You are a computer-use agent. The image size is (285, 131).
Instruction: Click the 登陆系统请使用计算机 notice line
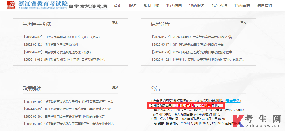(x=186, y=105)
